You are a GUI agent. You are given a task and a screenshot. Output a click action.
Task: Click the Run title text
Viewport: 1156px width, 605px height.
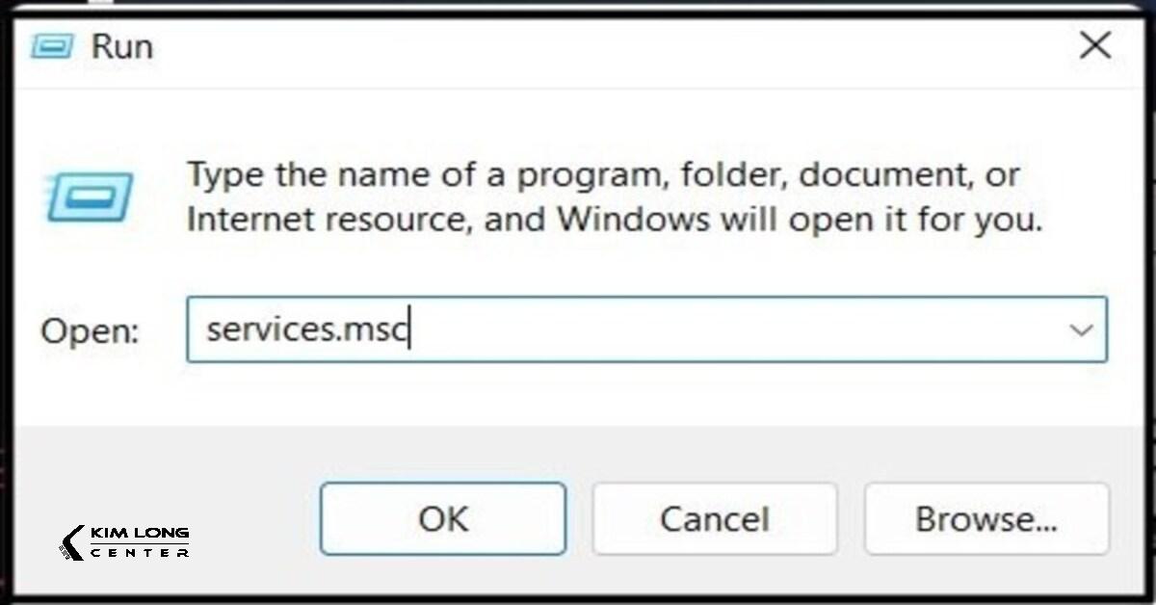click(121, 46)
